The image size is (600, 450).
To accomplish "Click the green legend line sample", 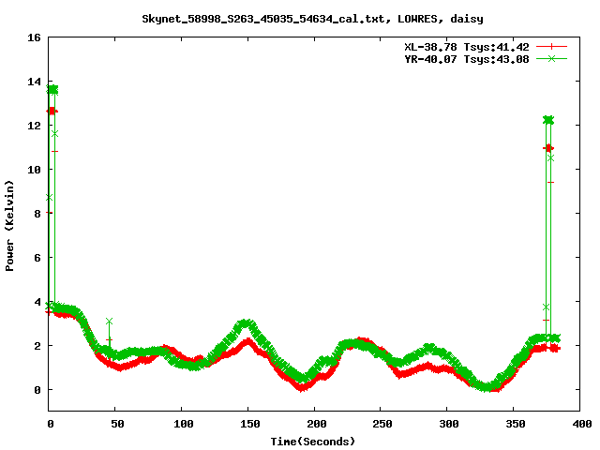I will [x=551, y=58].
